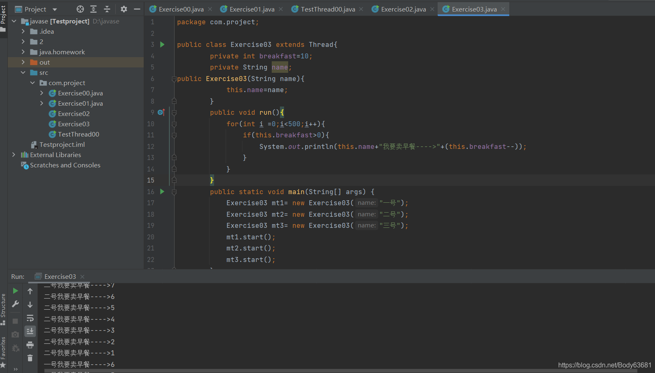The width and height of the screenshot is (655, 373).
Task: Click the locate current file target icon
Action: [80, 9]
